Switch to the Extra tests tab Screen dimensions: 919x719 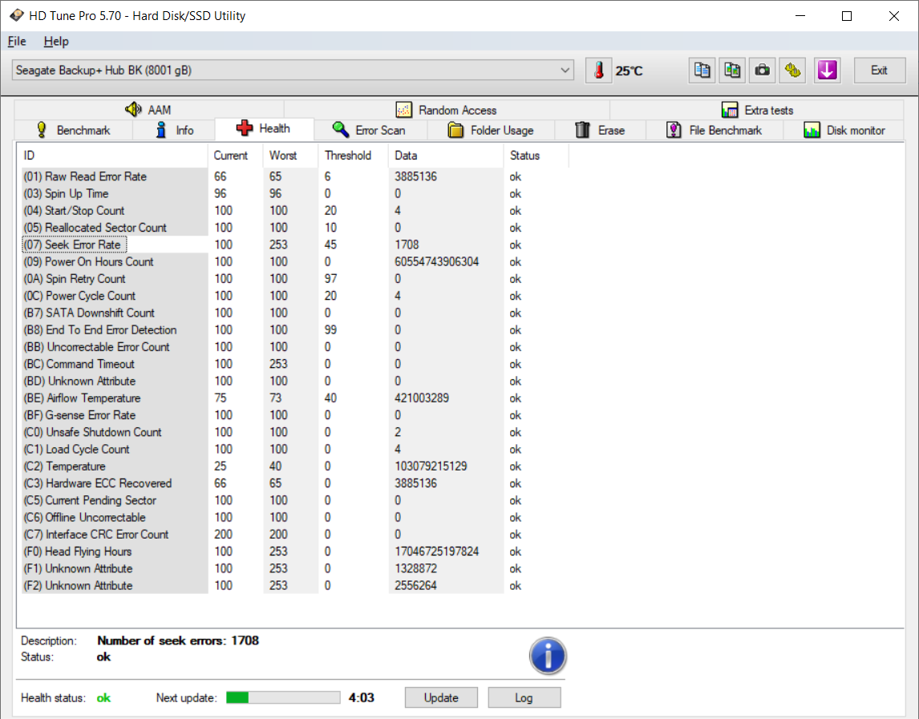point(757,110)
